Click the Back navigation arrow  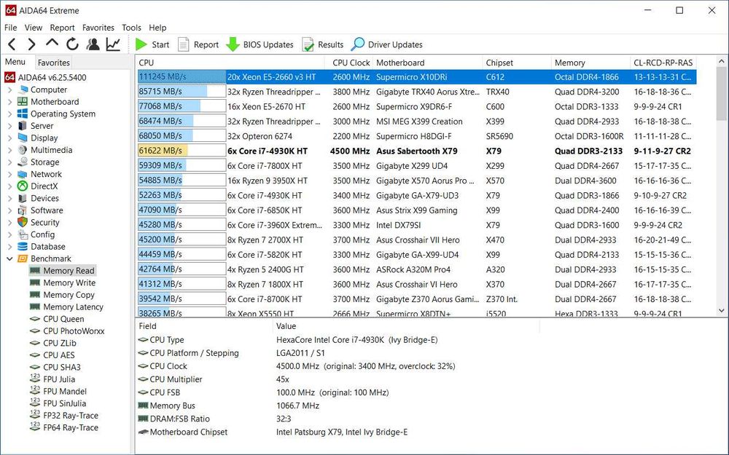click(12, 44)
